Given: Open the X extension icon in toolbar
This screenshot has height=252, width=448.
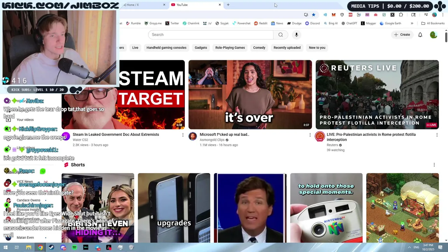Looking at the screenshot, I should click(392, 15).
